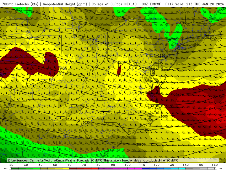Click the 3000 height contour label
Image resolution: width=226 pixels, height=170 pixels.
click(164, 116)
